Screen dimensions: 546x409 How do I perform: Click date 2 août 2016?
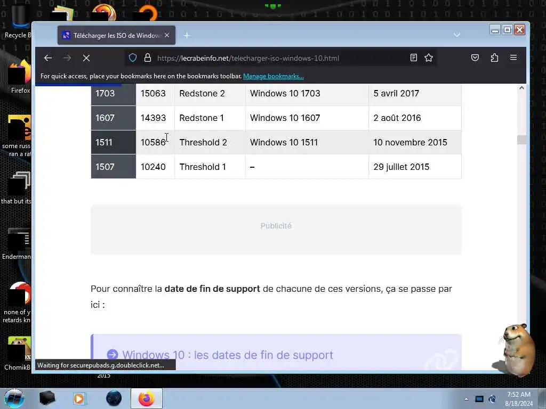(x=397, y=118)
